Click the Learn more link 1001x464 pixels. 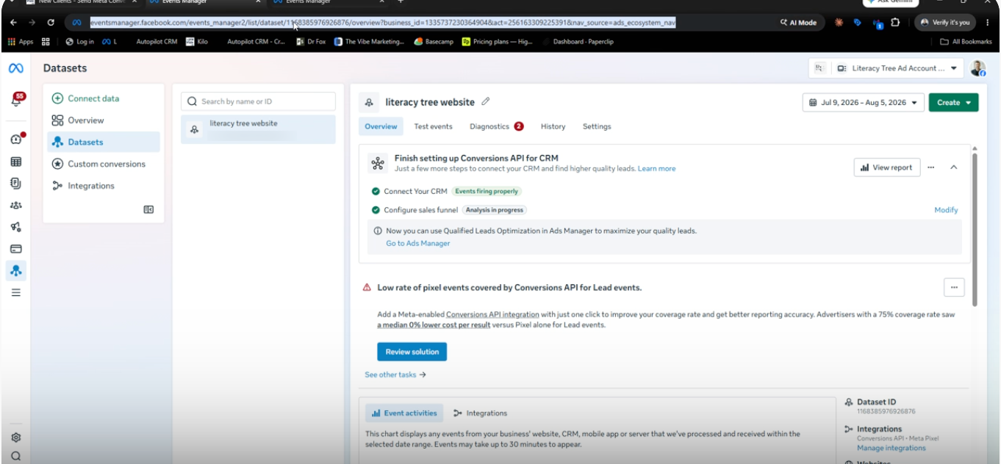[x=656, y=169]
